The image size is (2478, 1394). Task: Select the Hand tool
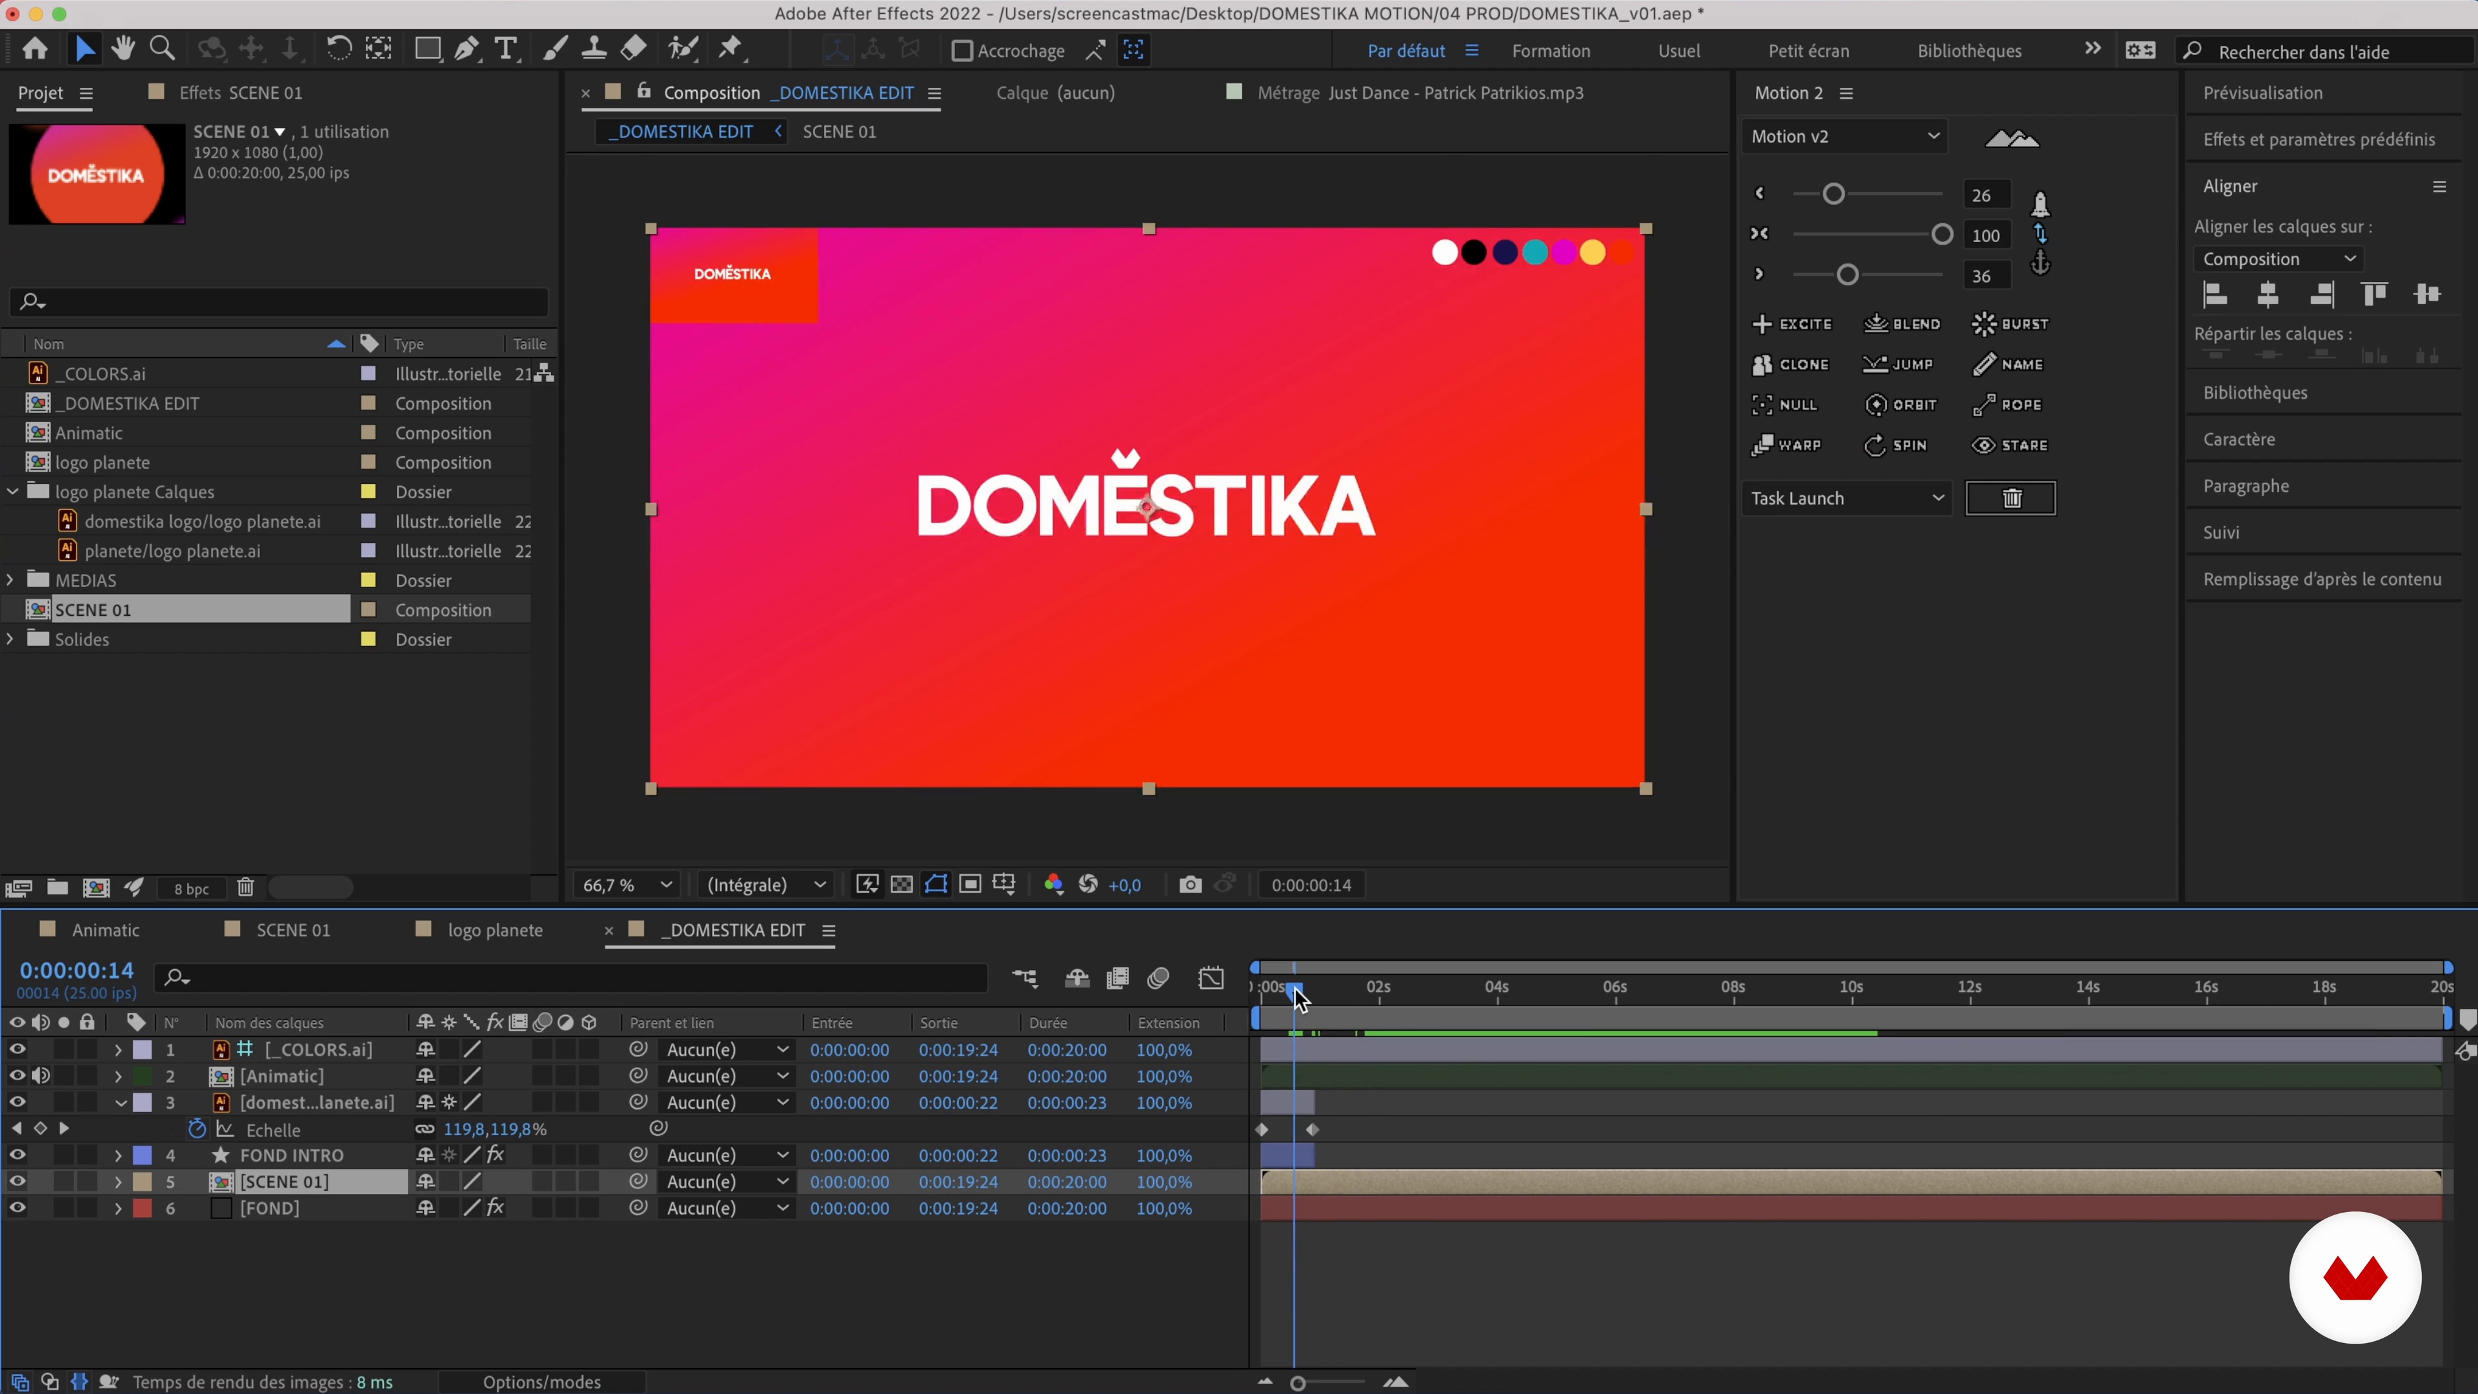click(x=122, y=49)
